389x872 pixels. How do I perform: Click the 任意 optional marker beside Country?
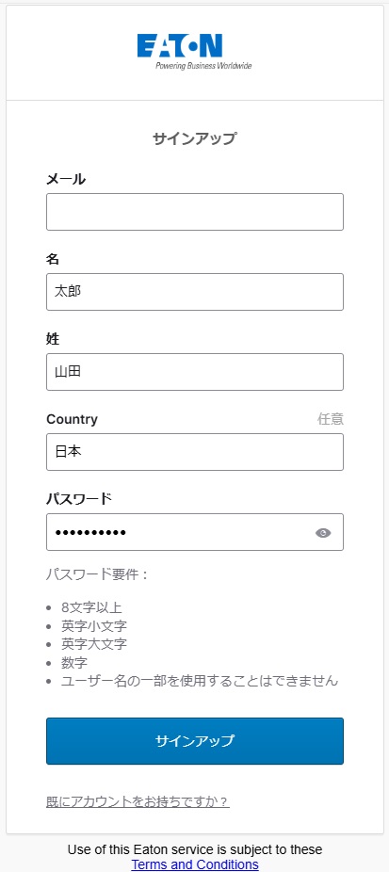click(x=331, y=419)
